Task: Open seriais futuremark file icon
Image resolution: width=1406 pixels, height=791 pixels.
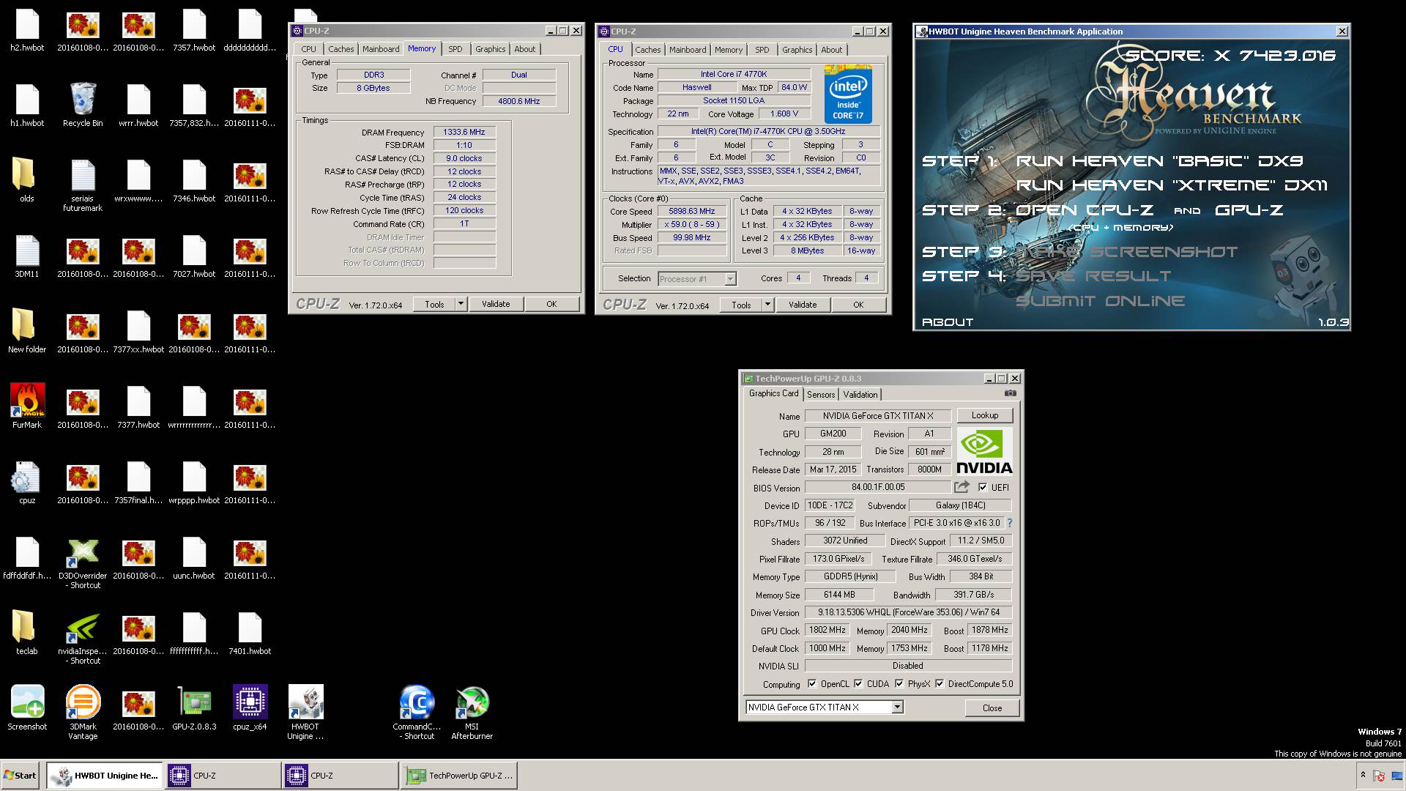Action: pyautogui.click(x=83, y=185)
